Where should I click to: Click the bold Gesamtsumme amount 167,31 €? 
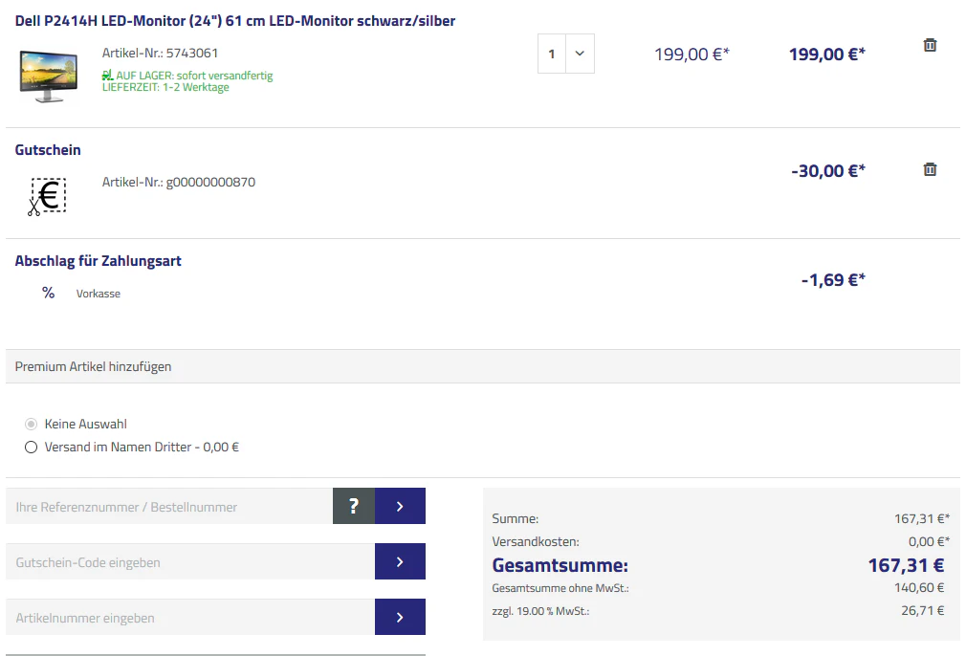pos(906,565)
